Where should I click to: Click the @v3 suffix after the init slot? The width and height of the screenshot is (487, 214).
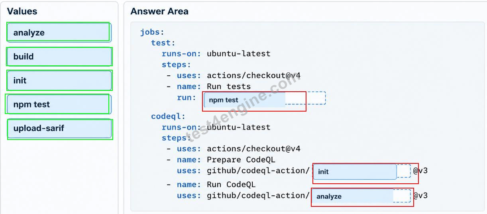tap(420, 171)
